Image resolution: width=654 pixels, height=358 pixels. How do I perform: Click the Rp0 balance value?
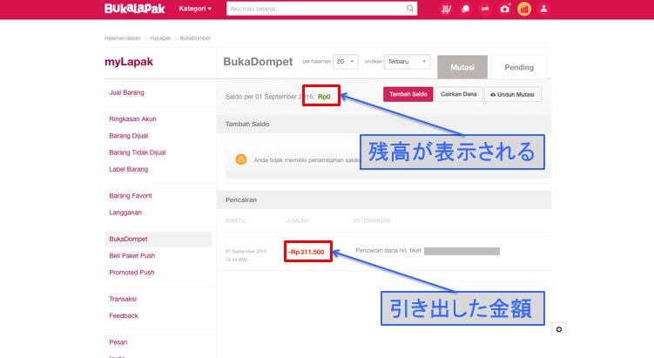click(x=324, y=97)
